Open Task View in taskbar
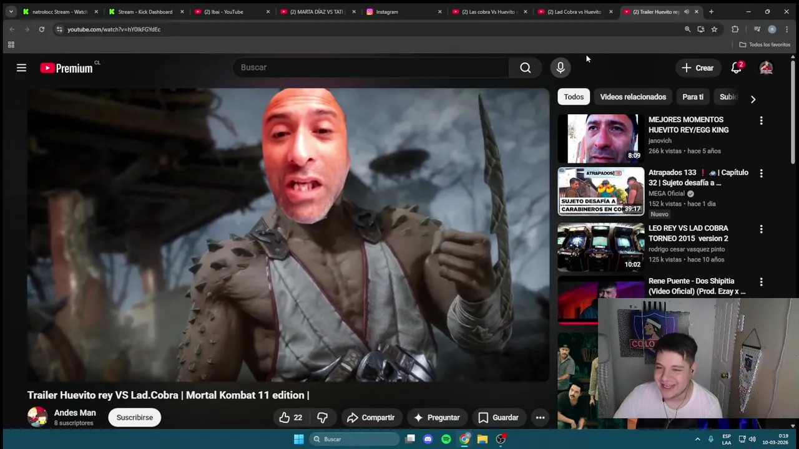This screenshot has height=449, width=799. (x=410, y=439)
